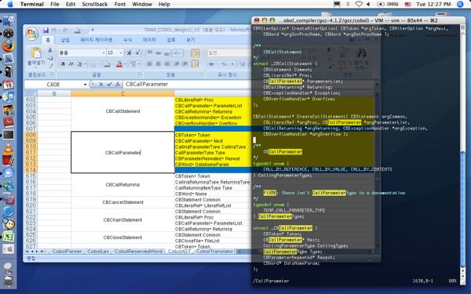The height and width of the screenshot is (294, 471).
Task: Open the number format dropdown
Action: (228, 53)
